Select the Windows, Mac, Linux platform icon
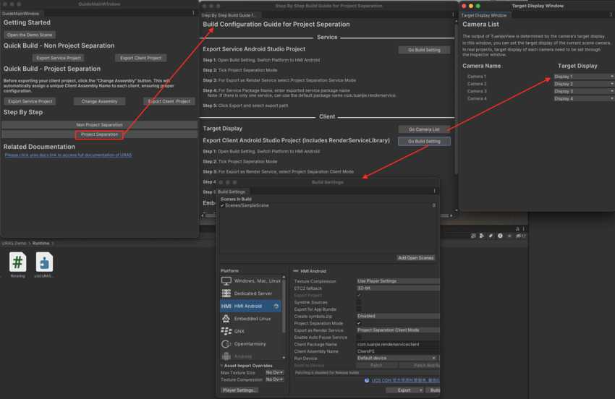Viewport: 615px width, 399px height. click(x=226, y=281)
